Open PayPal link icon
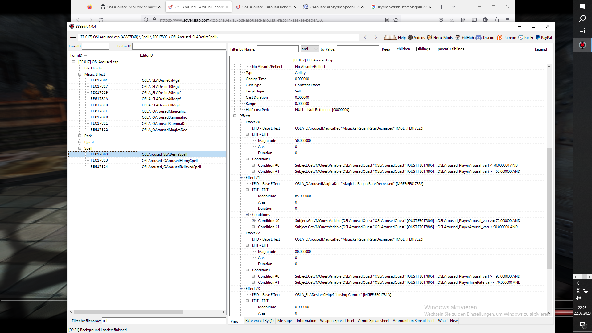The height and width of the screenshot is (333, 592). pyautogui.click(x=538, y=37)
